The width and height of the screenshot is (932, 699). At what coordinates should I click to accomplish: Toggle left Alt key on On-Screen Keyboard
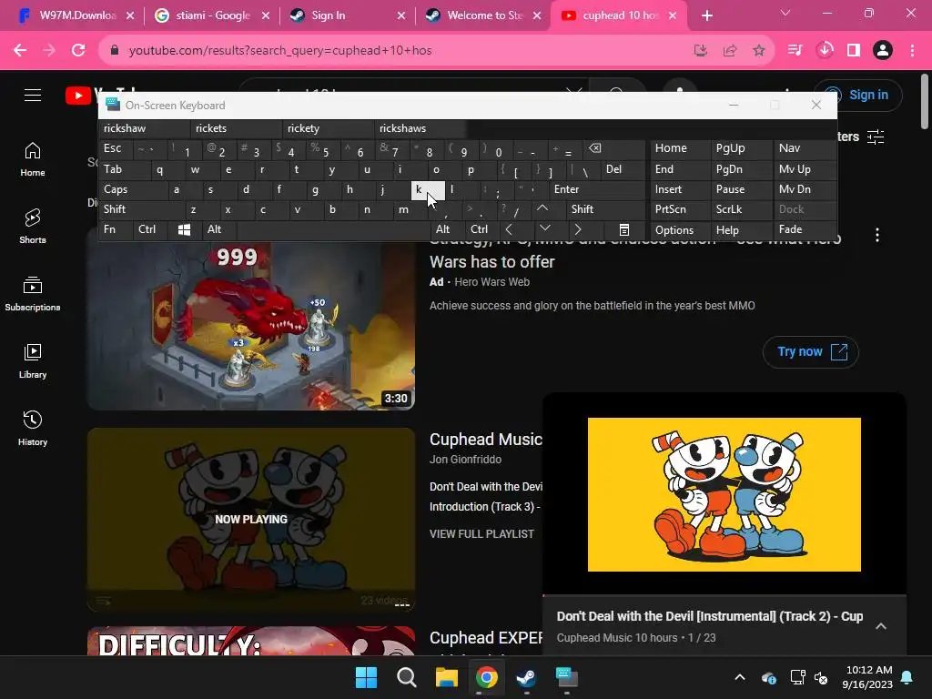[218, 229]
